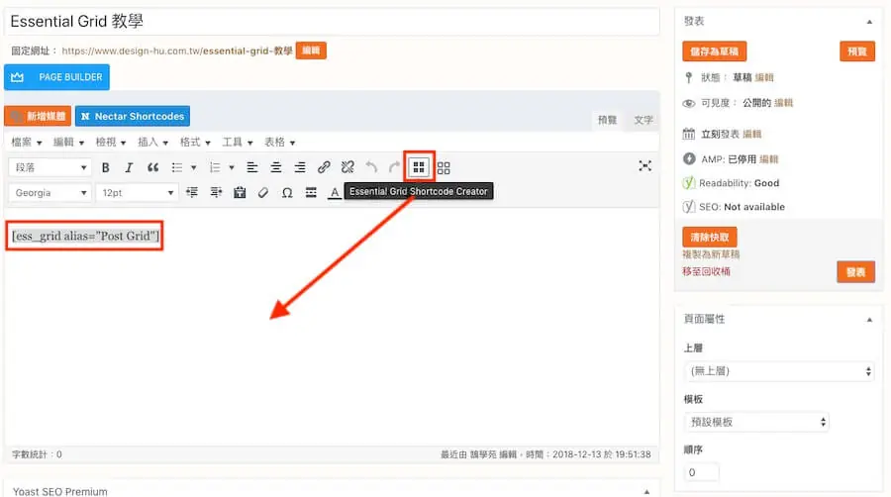Click the 新增媒體 add media button
The height and width of the screenshot is (497, 891).
coord(38,116)
